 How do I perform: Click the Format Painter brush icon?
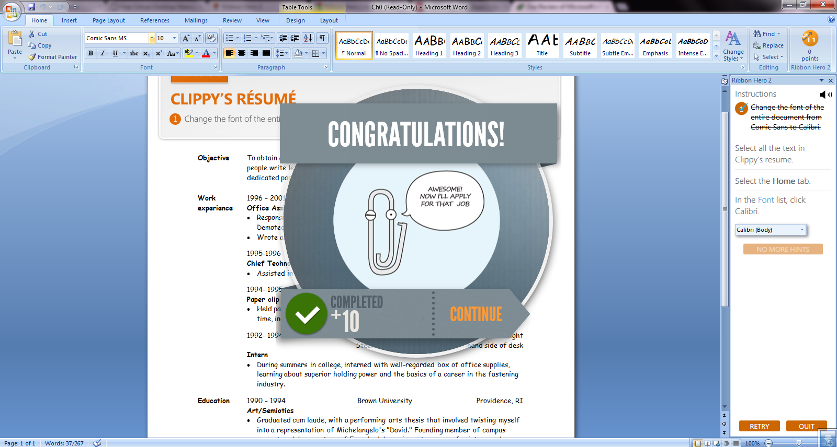[32, 57]
